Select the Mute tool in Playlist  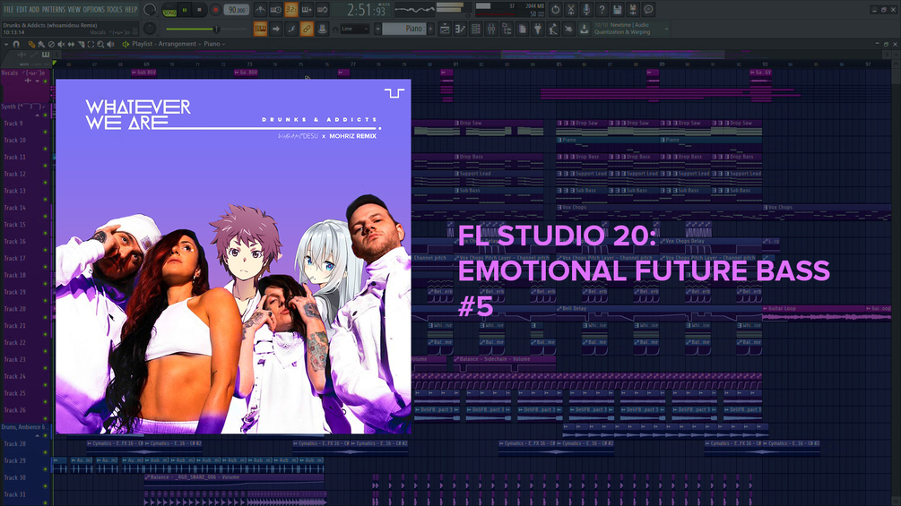[x=61, y=44]
